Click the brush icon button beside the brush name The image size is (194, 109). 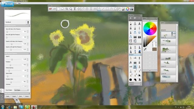pyautogui.click(x=28, y=22)
